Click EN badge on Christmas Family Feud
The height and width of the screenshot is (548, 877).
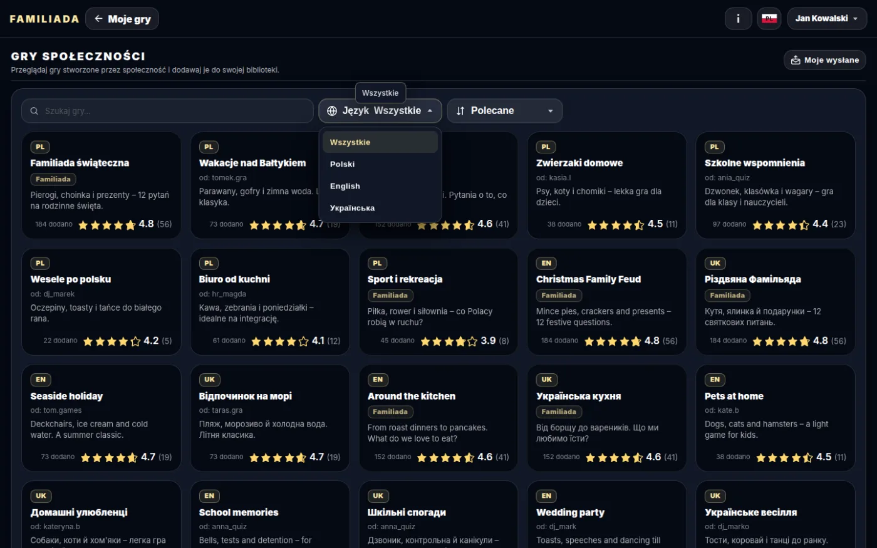[546, 264]
